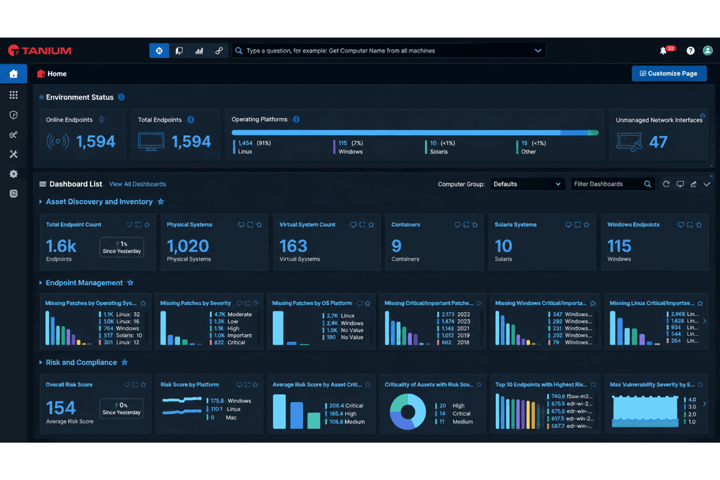Favorite the Asset Discovery and Inventory section
Viewport: 720px width, 480px height.
161,201
